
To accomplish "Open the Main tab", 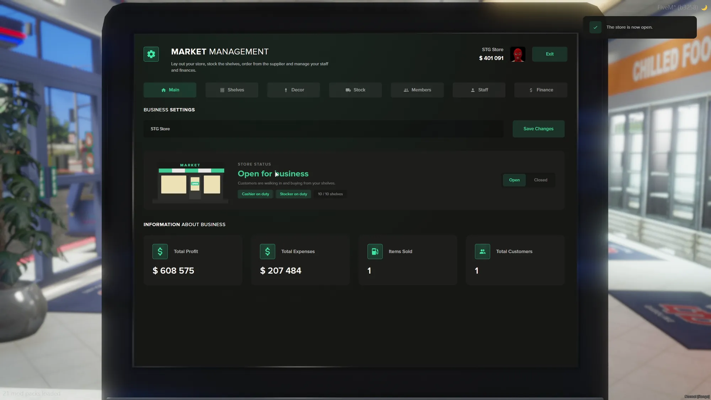I will [x=170, y=90].
